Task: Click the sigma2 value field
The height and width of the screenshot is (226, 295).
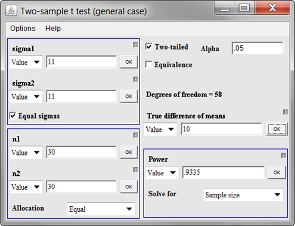Action: point(81,97)
